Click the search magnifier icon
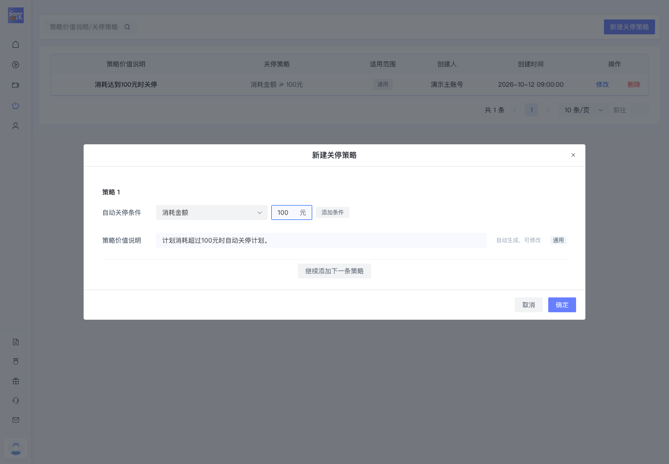 pos(127,27)
